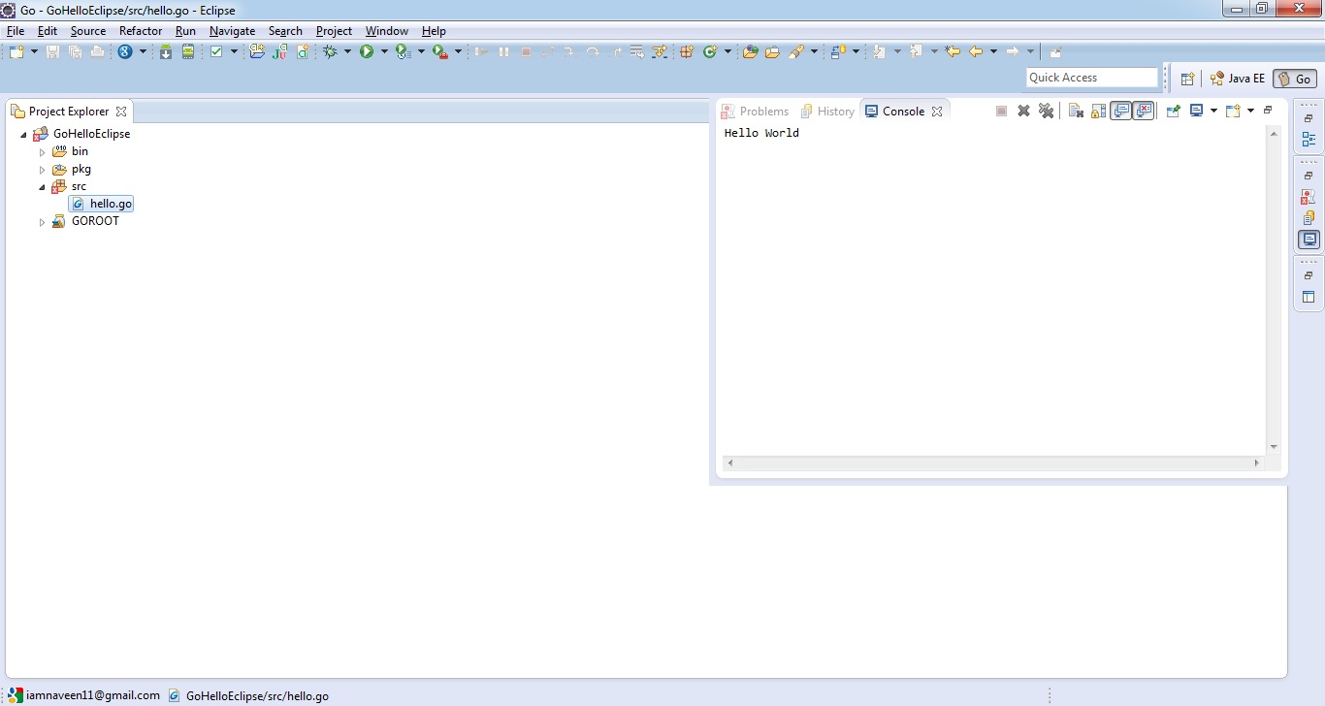Click the Debug bug icon
Viewport: 1325px width, 706px height.
click(330, 51)
